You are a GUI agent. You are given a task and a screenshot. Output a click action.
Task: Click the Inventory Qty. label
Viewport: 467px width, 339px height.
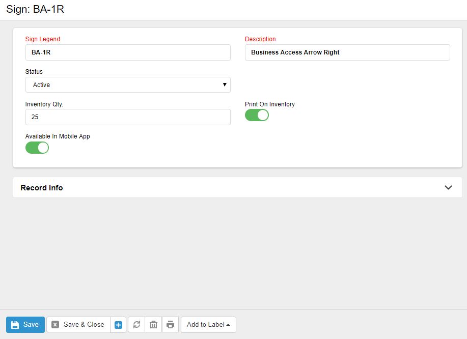pos(44,104)
